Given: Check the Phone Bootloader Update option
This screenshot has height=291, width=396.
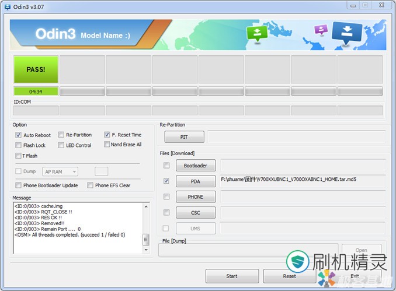Looking at the screenshot, I should point(18,185).
